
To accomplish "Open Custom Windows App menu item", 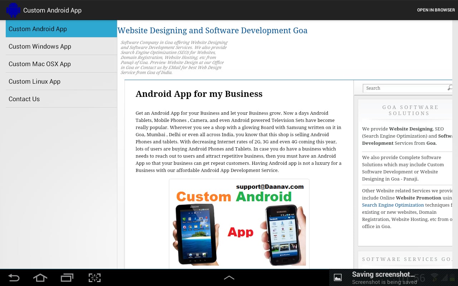I will pyautogui.click(x=61, y=46).
